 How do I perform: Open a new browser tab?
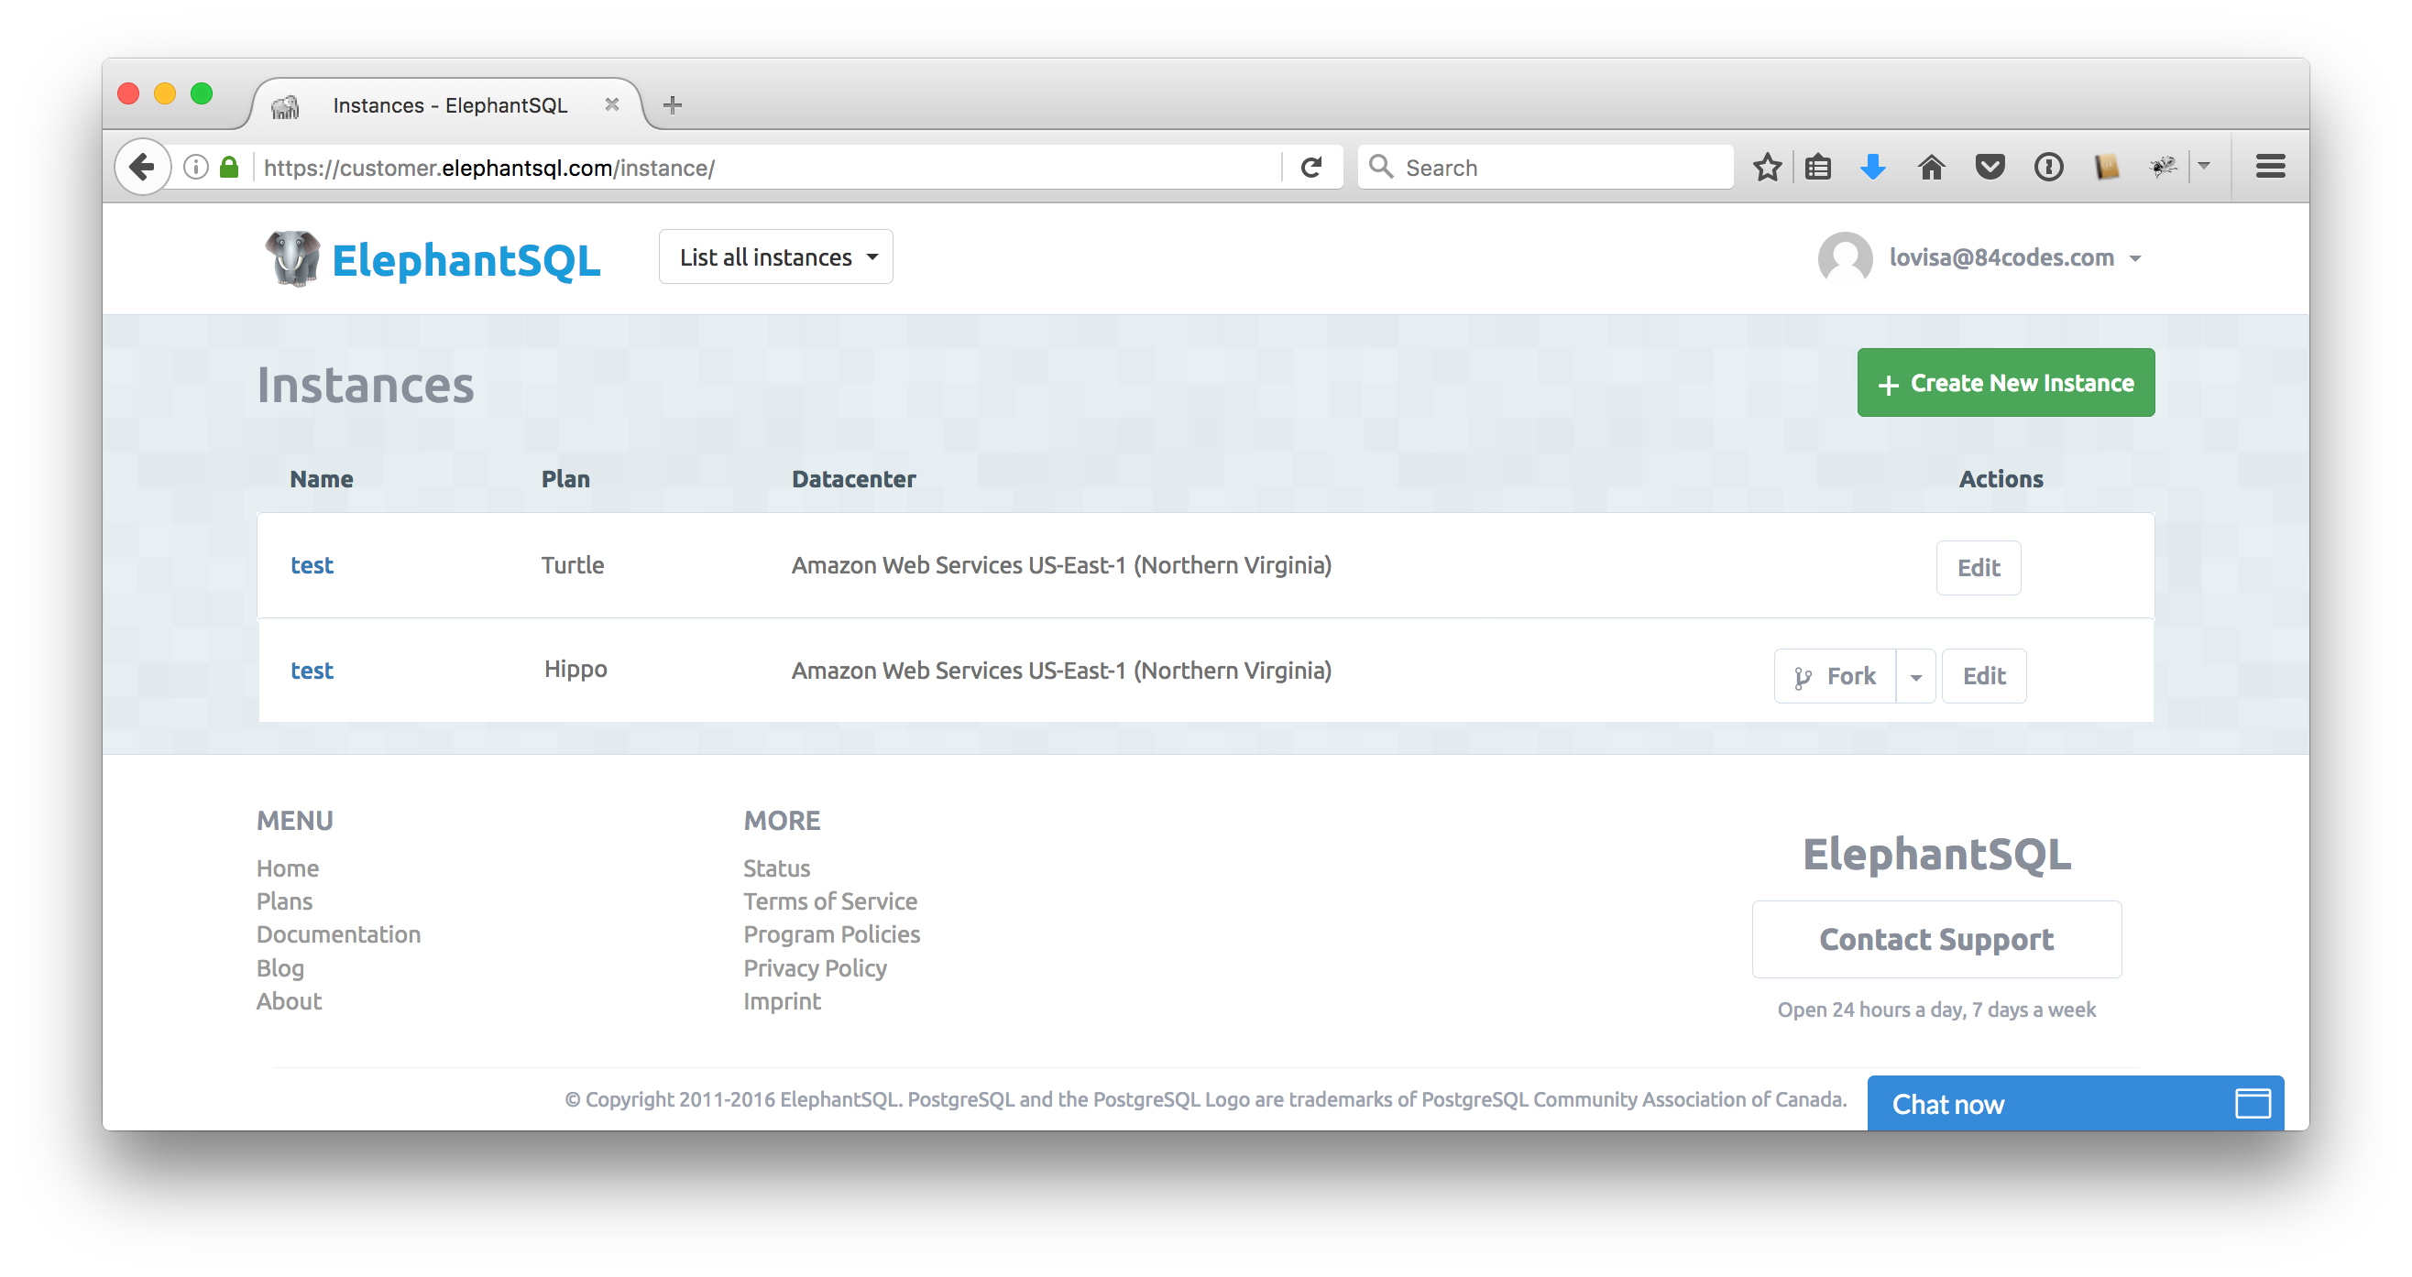673,104
